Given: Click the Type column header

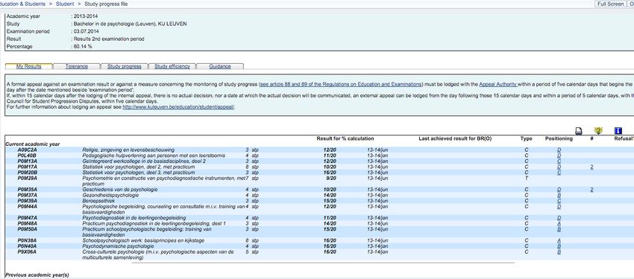Looking at the screenshot, I should tap(526, 138).
